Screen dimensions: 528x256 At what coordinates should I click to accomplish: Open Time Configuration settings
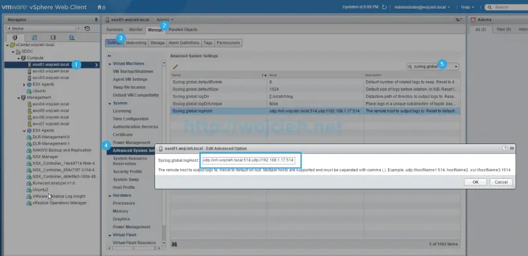point(131,119)
